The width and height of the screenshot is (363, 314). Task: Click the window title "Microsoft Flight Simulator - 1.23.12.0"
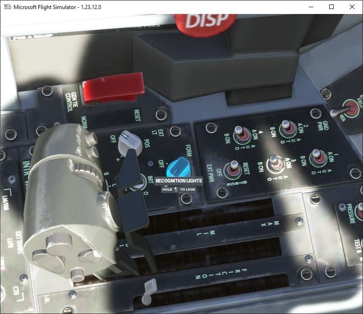[x=57, y=7]
